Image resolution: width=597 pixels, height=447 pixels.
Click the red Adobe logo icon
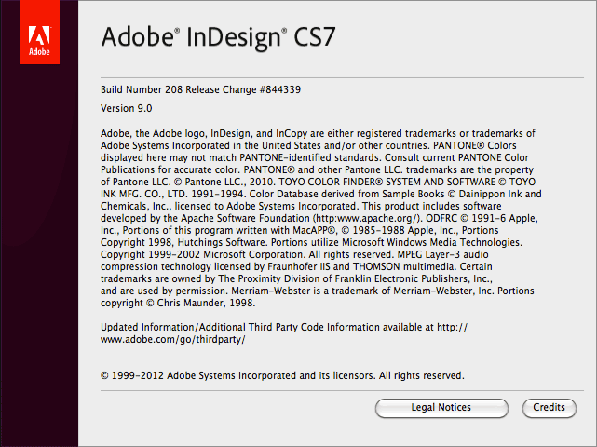coord(40,32)
